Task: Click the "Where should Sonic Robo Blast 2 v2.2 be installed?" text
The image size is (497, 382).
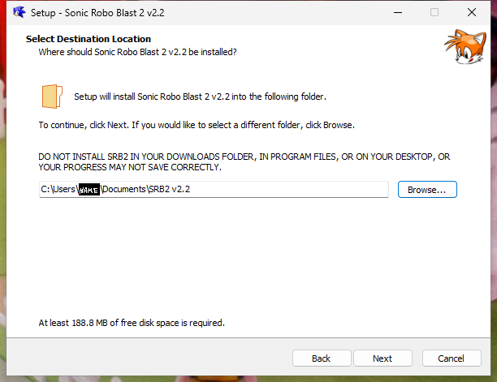Action: click(137, 52)
